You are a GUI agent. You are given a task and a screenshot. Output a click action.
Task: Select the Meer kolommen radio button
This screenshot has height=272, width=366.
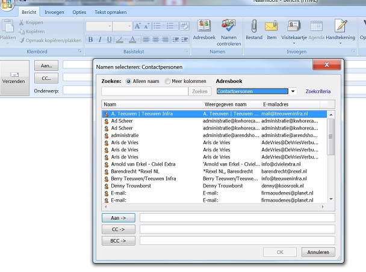tap(167, 81)
